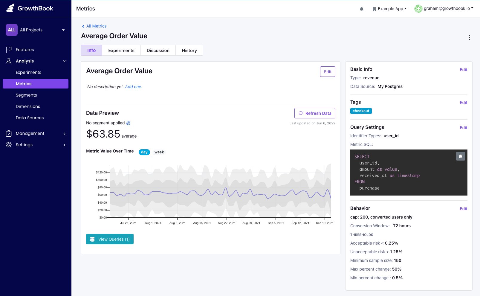This screenshot has width=480, height=296.
Task: Open the notifications bell icon
Action: click(362, 9)
